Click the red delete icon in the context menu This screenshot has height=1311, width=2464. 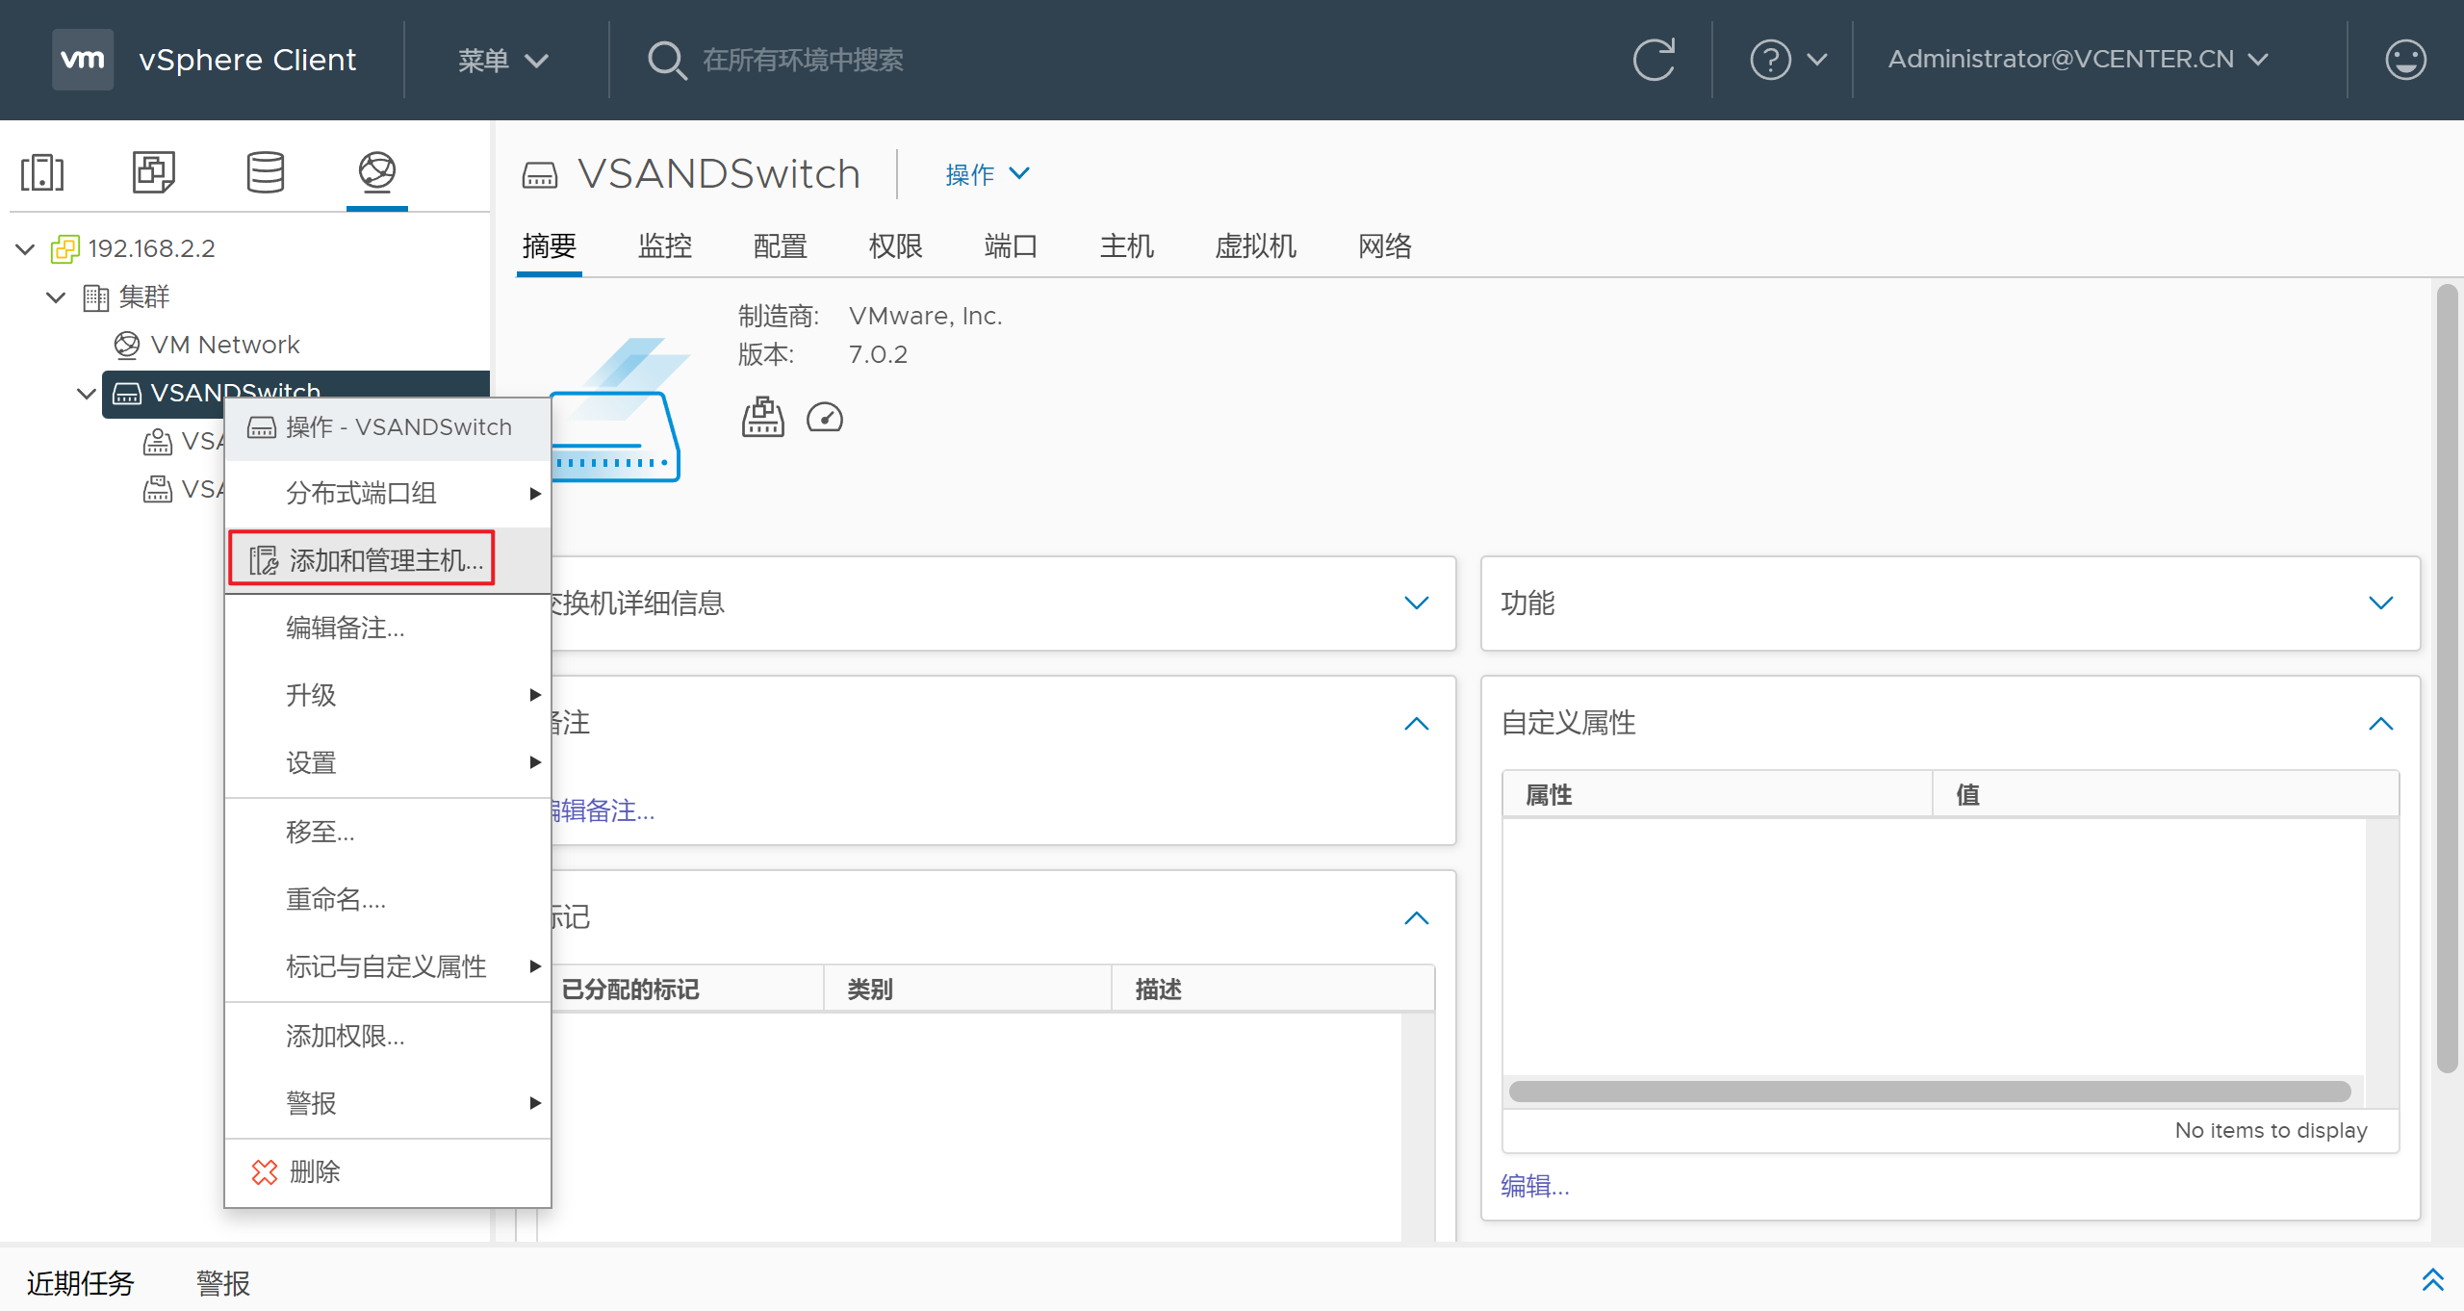point(264,1171)
